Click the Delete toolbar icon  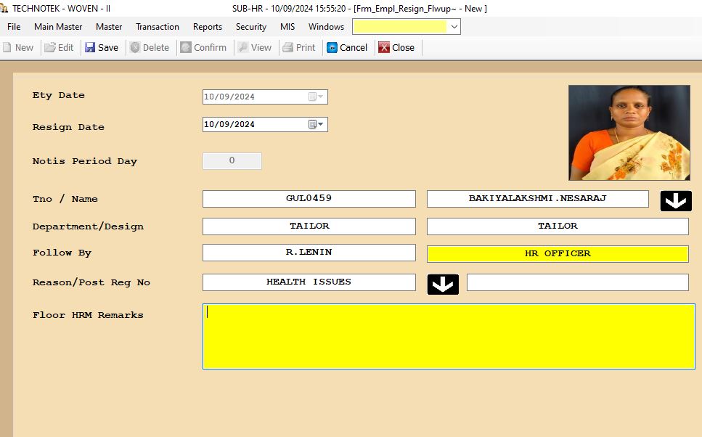(x=135, y=48)
